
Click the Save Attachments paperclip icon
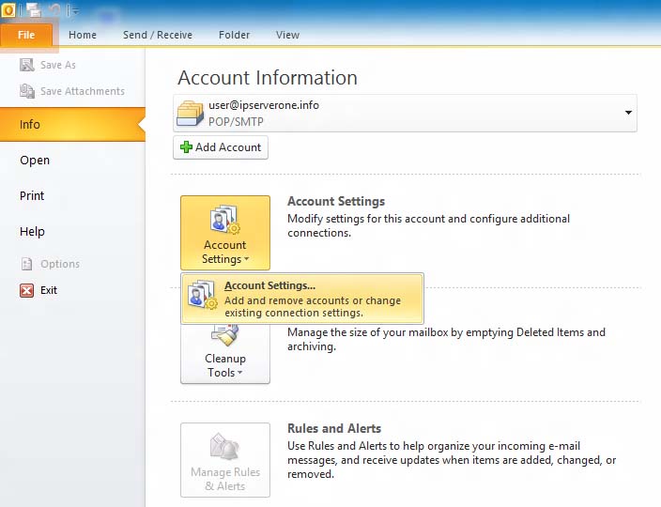pos(27,91)
